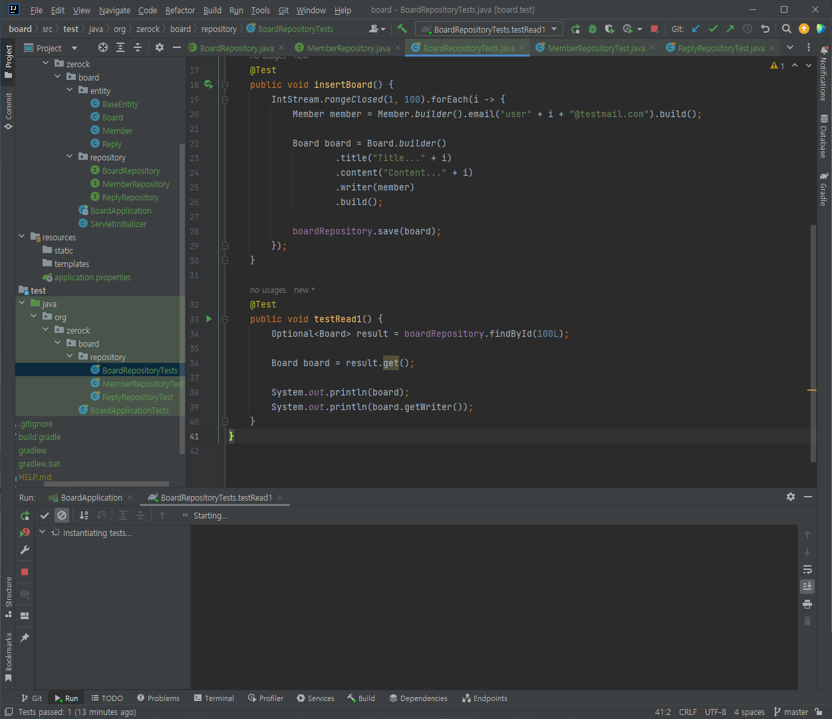Click the Project tree vertical scrollbar
The height and width of the screenshot is (719, 832).
pos(182,298)
